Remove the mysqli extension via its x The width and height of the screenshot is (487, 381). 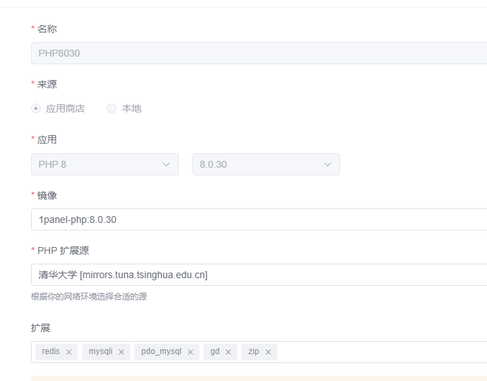121,352
